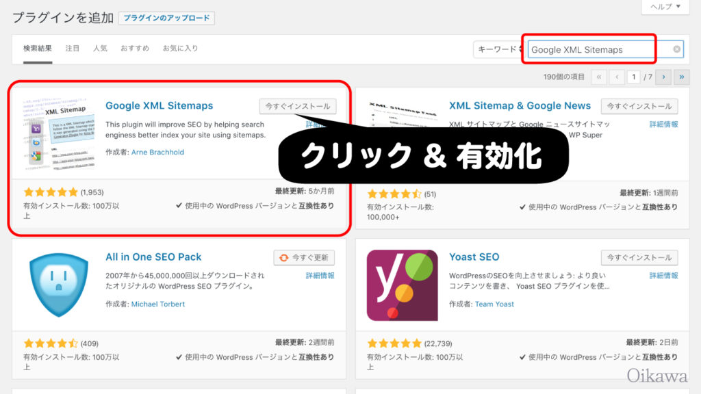Clear the plugin search field

677,49
